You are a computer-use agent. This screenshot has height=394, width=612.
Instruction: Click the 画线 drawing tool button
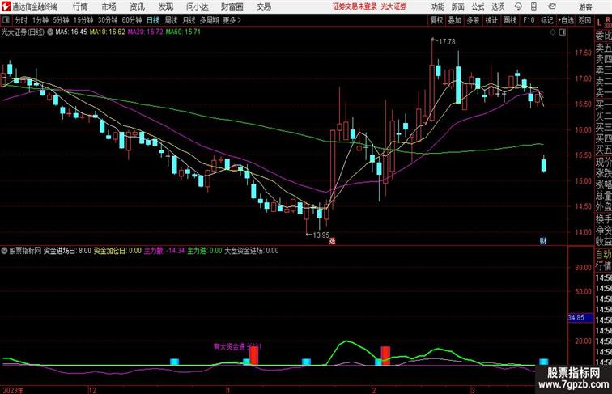pyautogui.click(x=510, y=20)
